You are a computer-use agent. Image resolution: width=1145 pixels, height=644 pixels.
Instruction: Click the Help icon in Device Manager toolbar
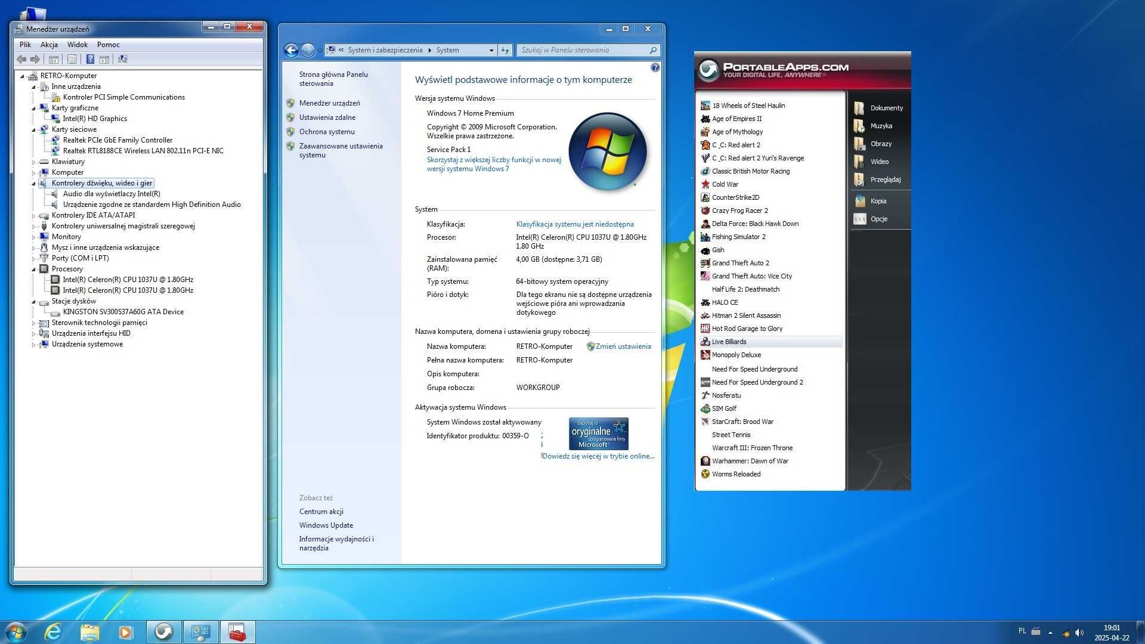[90, 59]
